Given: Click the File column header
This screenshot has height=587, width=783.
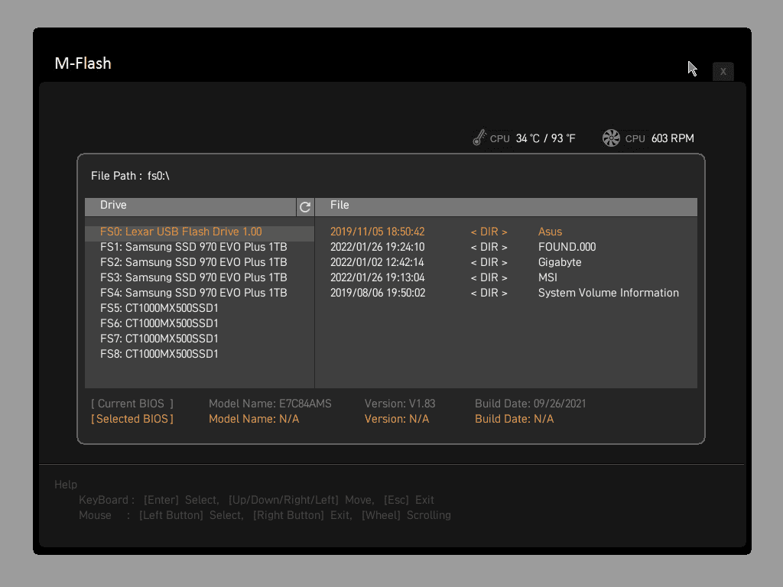Looking at the screenshot, I should click(340, 206).
